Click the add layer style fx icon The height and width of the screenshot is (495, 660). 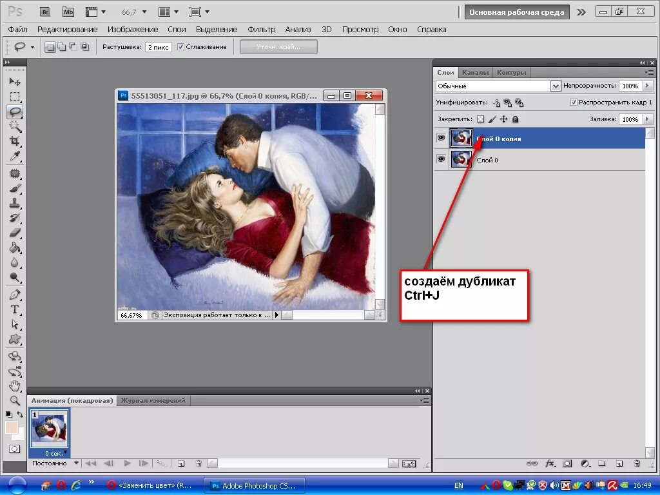click(550, 463)
